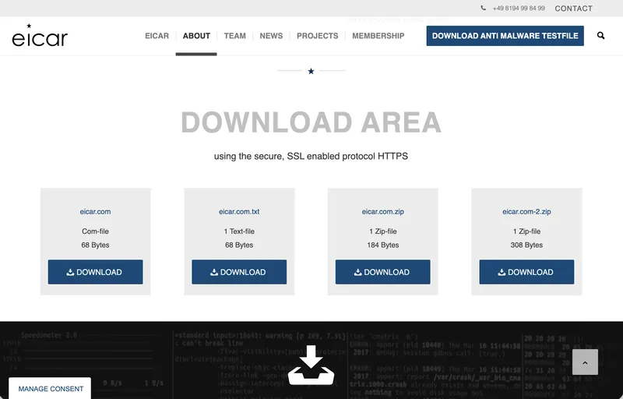Click the 'Com-file' label
Image resolution: width=623 pixels, height=399 pixels.
tap(95, 231)
